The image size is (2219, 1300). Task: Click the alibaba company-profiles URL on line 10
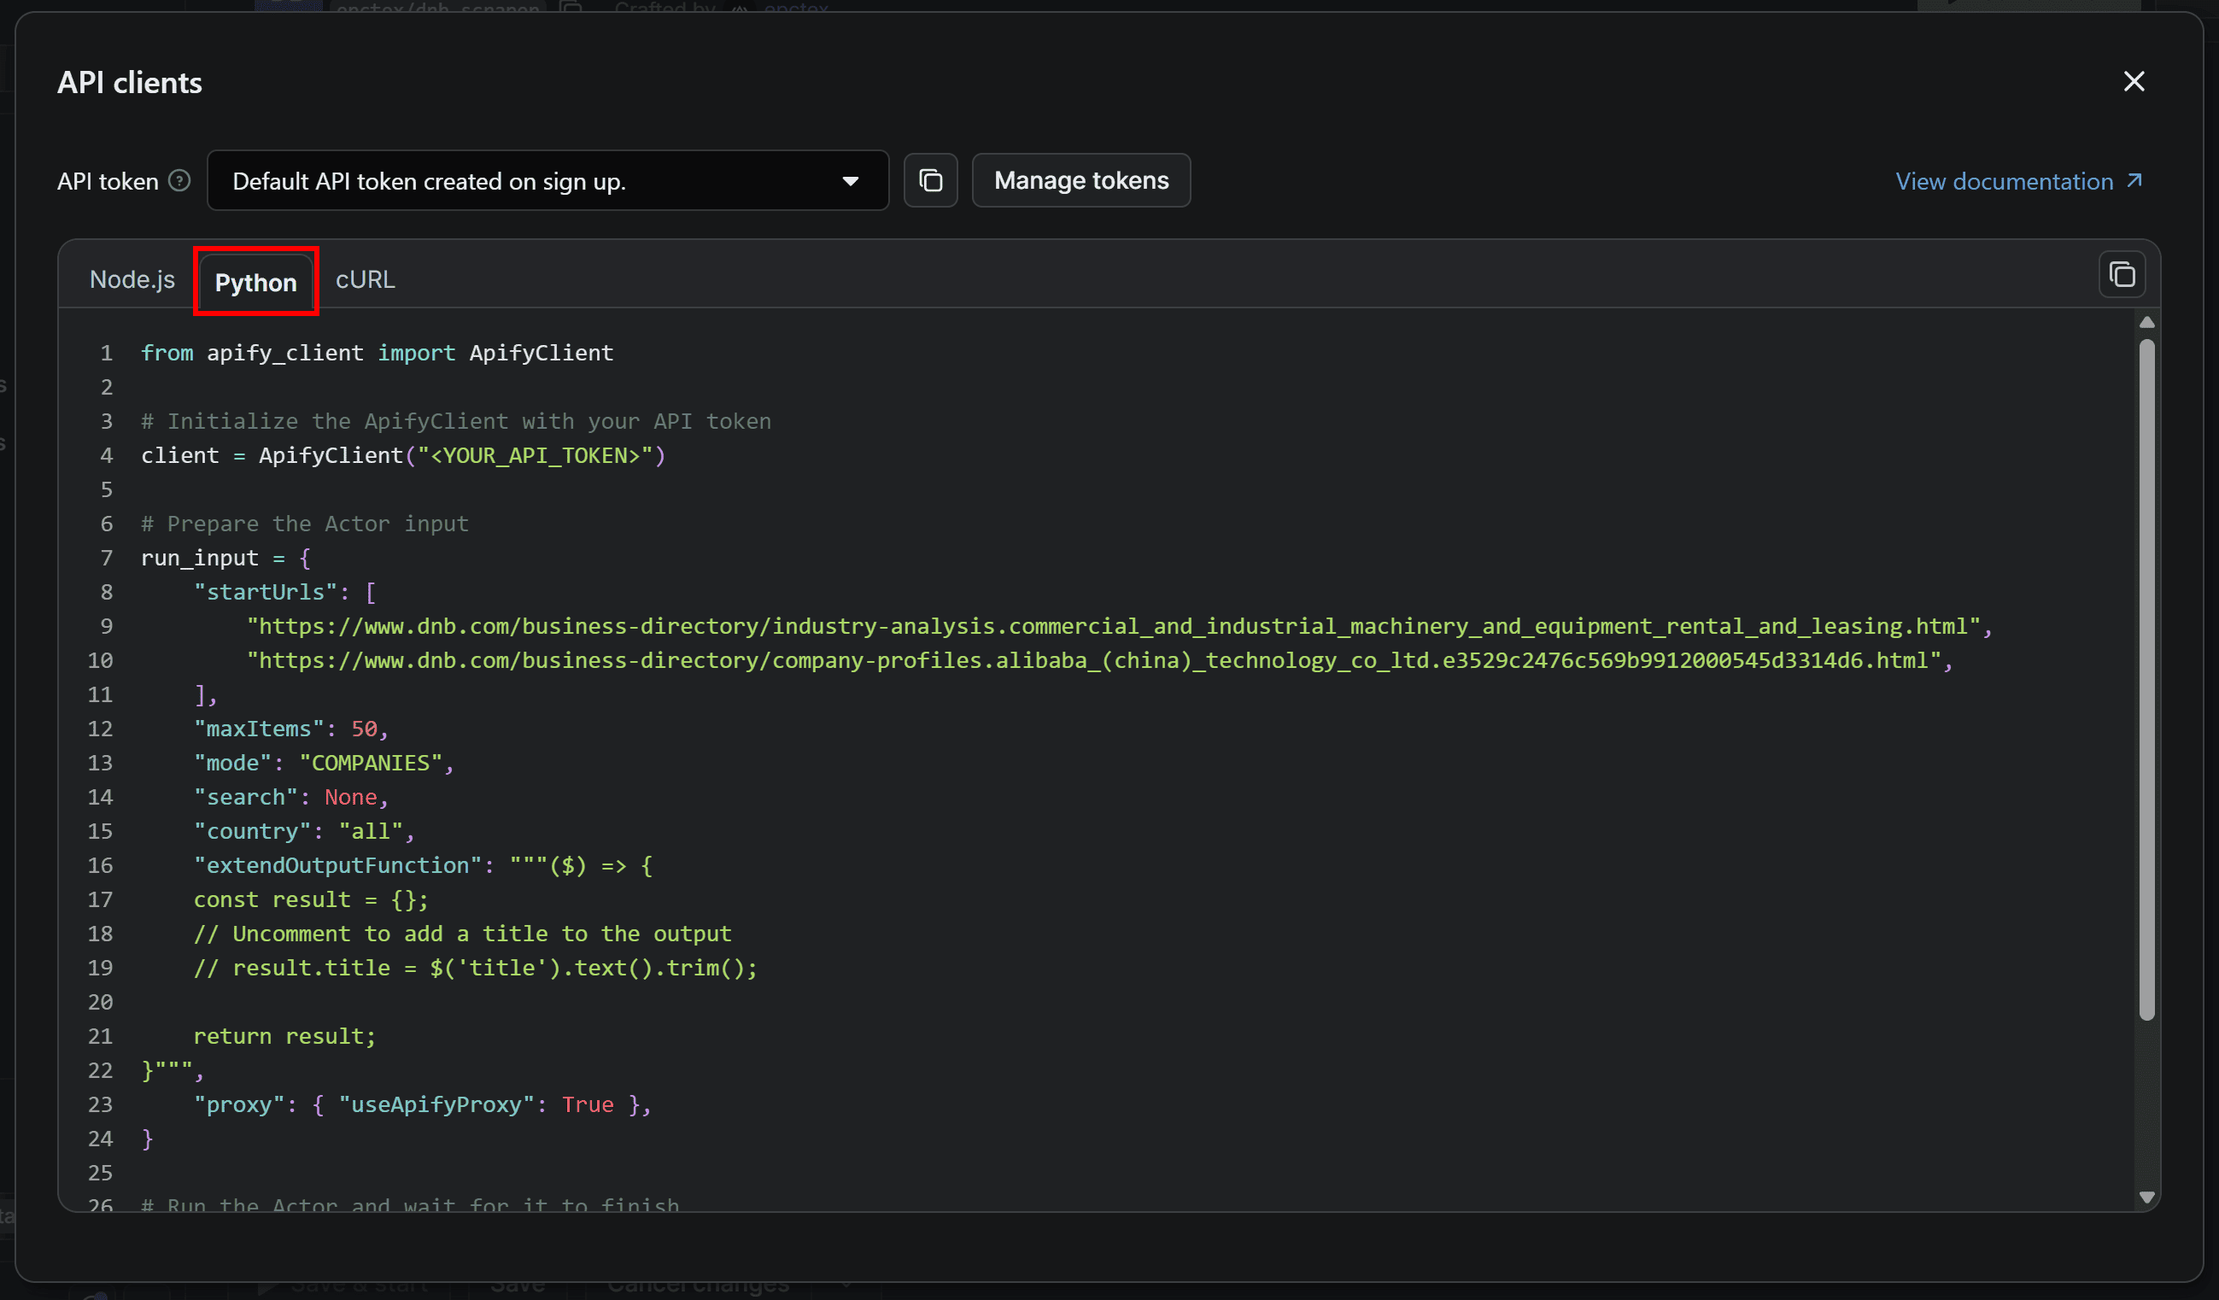[1094, 660]
